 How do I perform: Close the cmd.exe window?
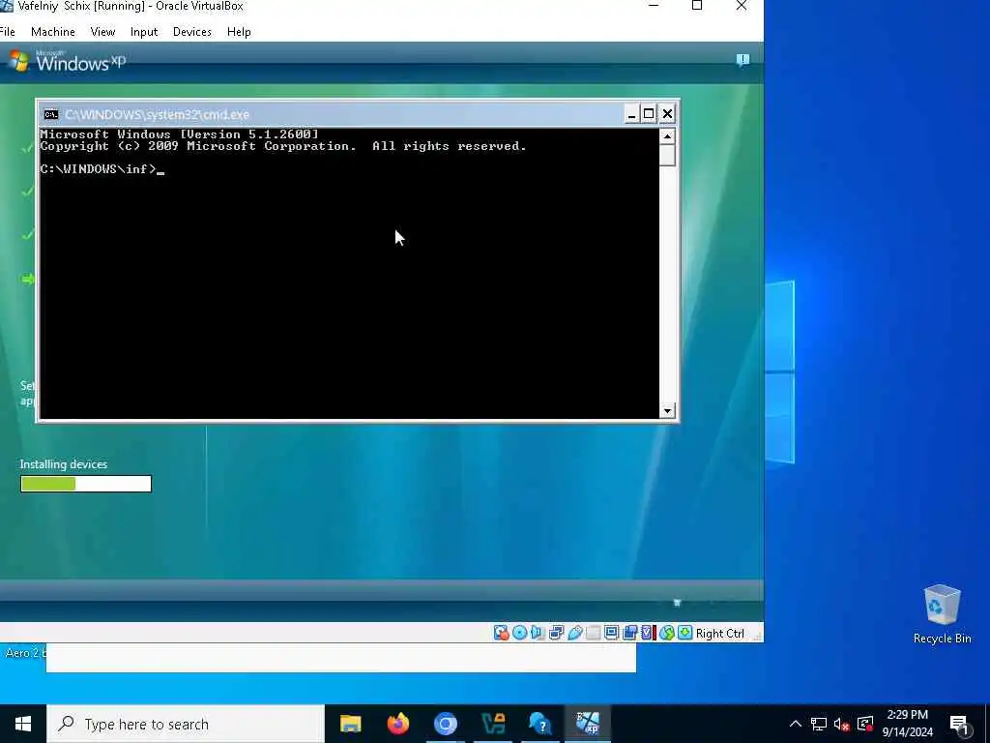[x=667, y=114]
